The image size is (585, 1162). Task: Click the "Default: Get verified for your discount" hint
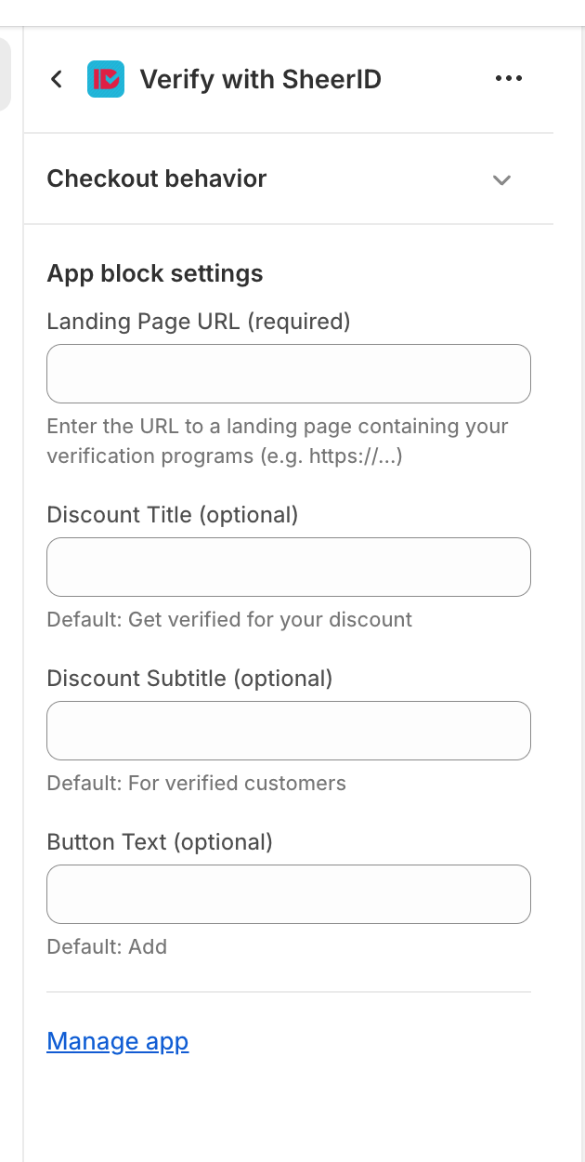click(229, 619)
